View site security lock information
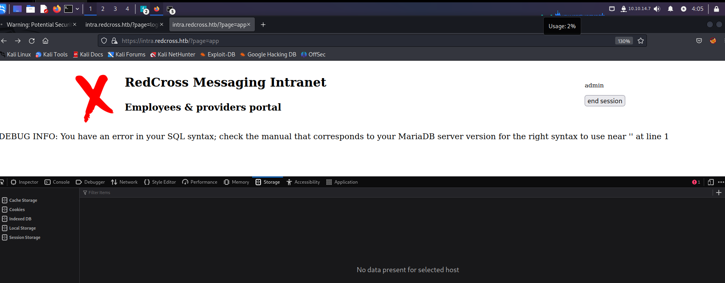725x283 pixels. 114,41
